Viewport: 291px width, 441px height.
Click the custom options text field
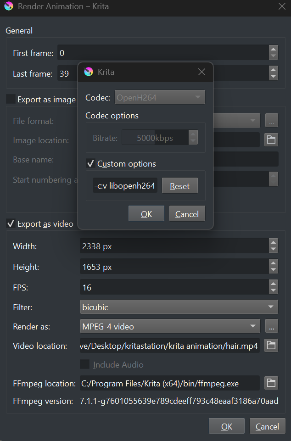point(125,186)
